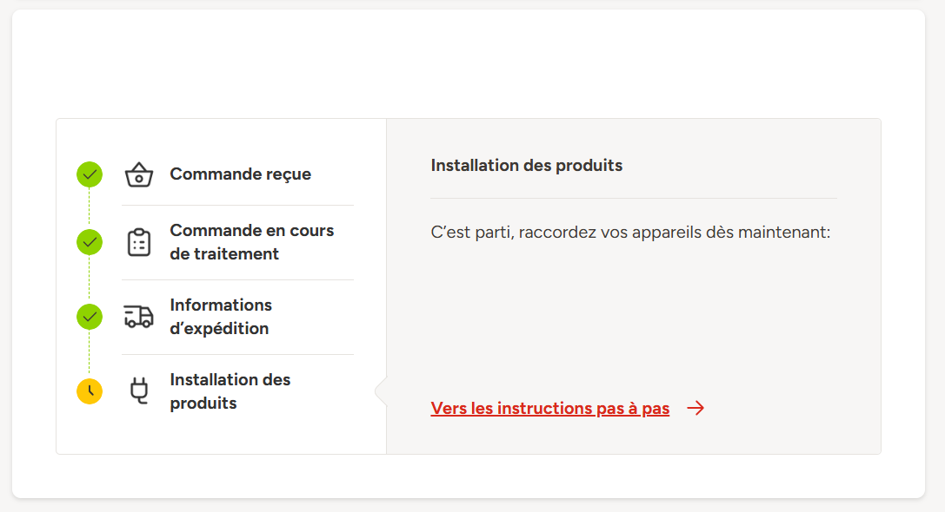
Task: Click green checkmark beside Commande reçue
Action: 90,174
